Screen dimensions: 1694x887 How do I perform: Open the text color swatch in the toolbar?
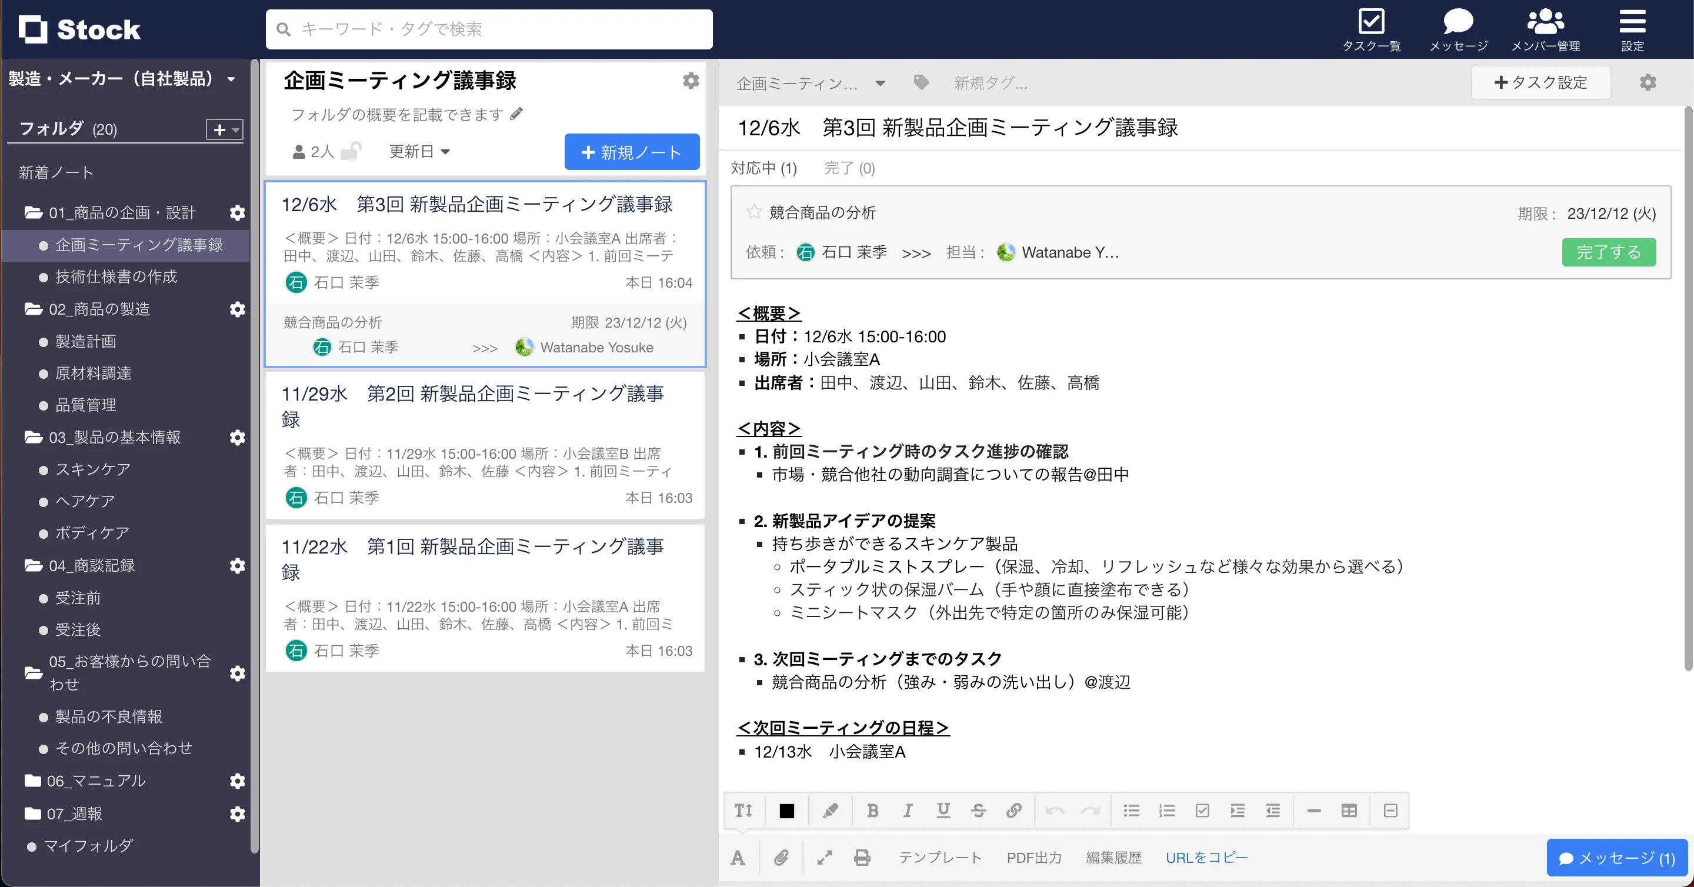point(787,811)
